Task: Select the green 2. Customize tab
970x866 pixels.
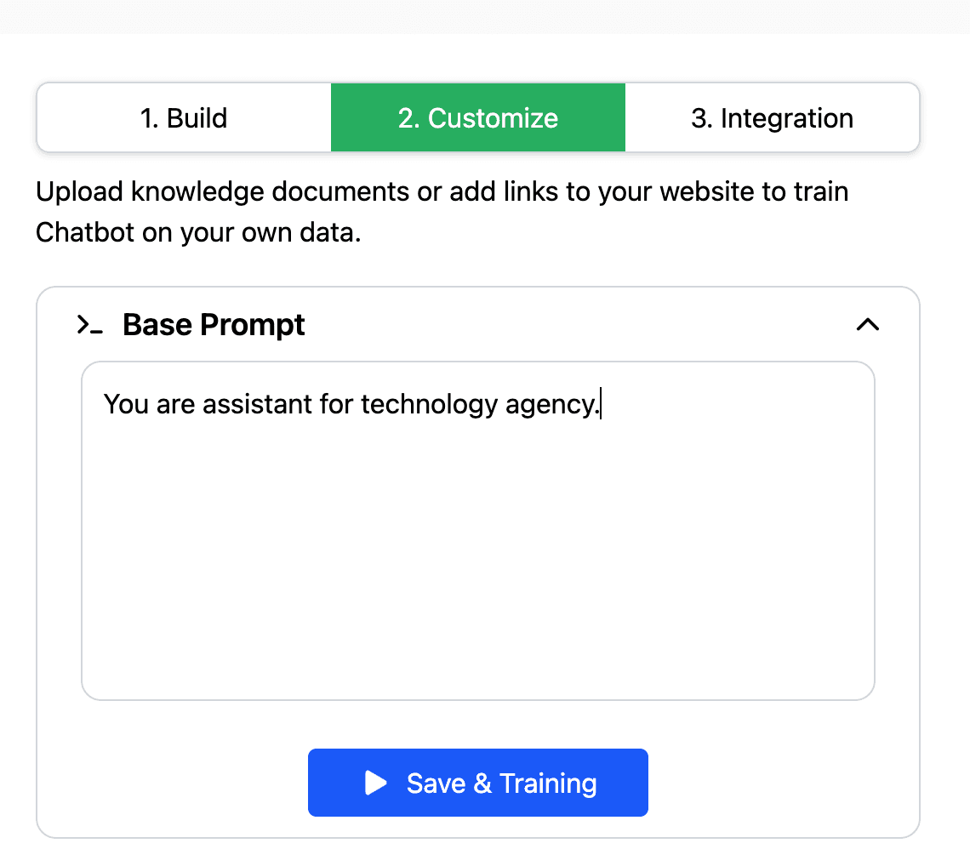Action: coord(477,117)
